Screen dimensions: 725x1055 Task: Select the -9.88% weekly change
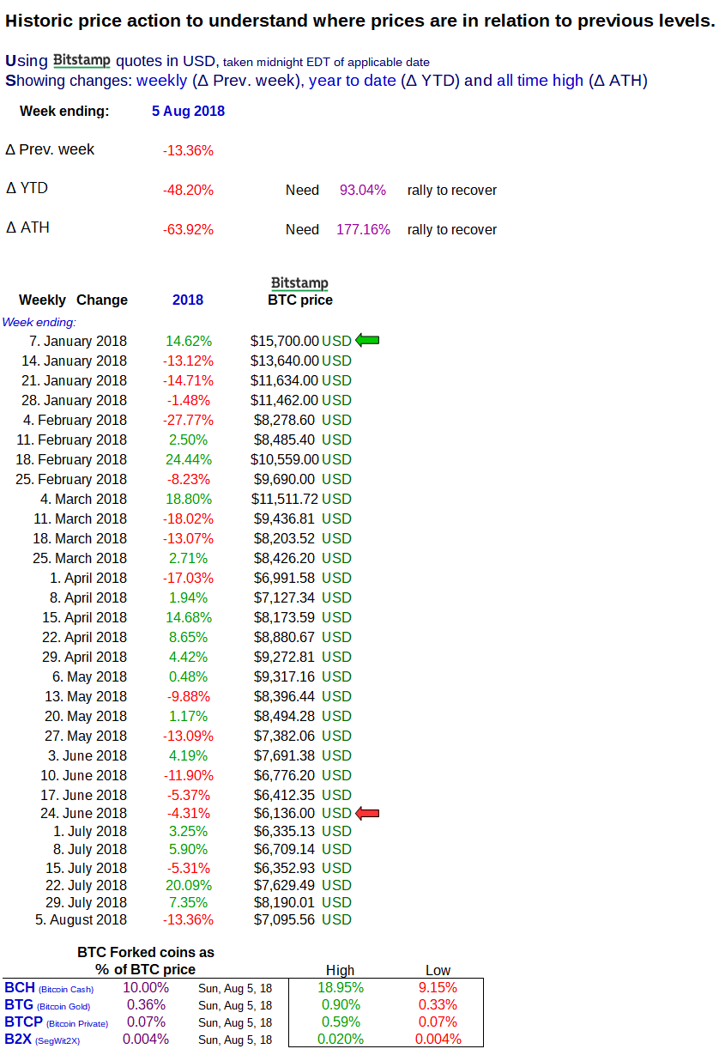point(188,696)
